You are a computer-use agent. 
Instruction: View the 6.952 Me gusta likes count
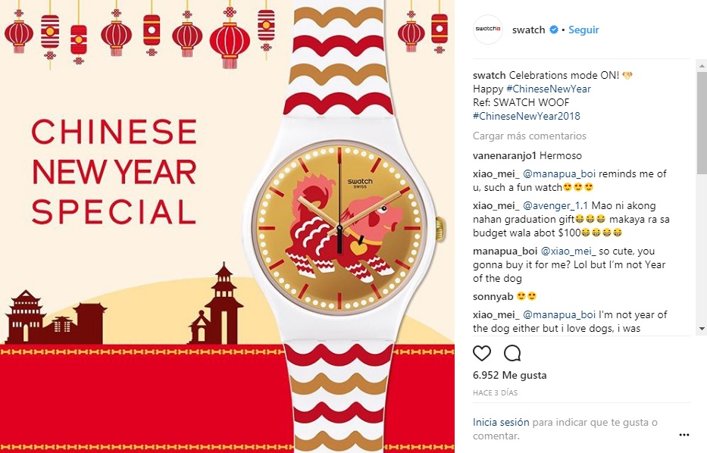(509, 375)
